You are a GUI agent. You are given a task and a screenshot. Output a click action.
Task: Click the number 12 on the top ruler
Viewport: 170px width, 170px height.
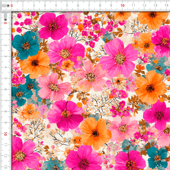coord(144,5)
